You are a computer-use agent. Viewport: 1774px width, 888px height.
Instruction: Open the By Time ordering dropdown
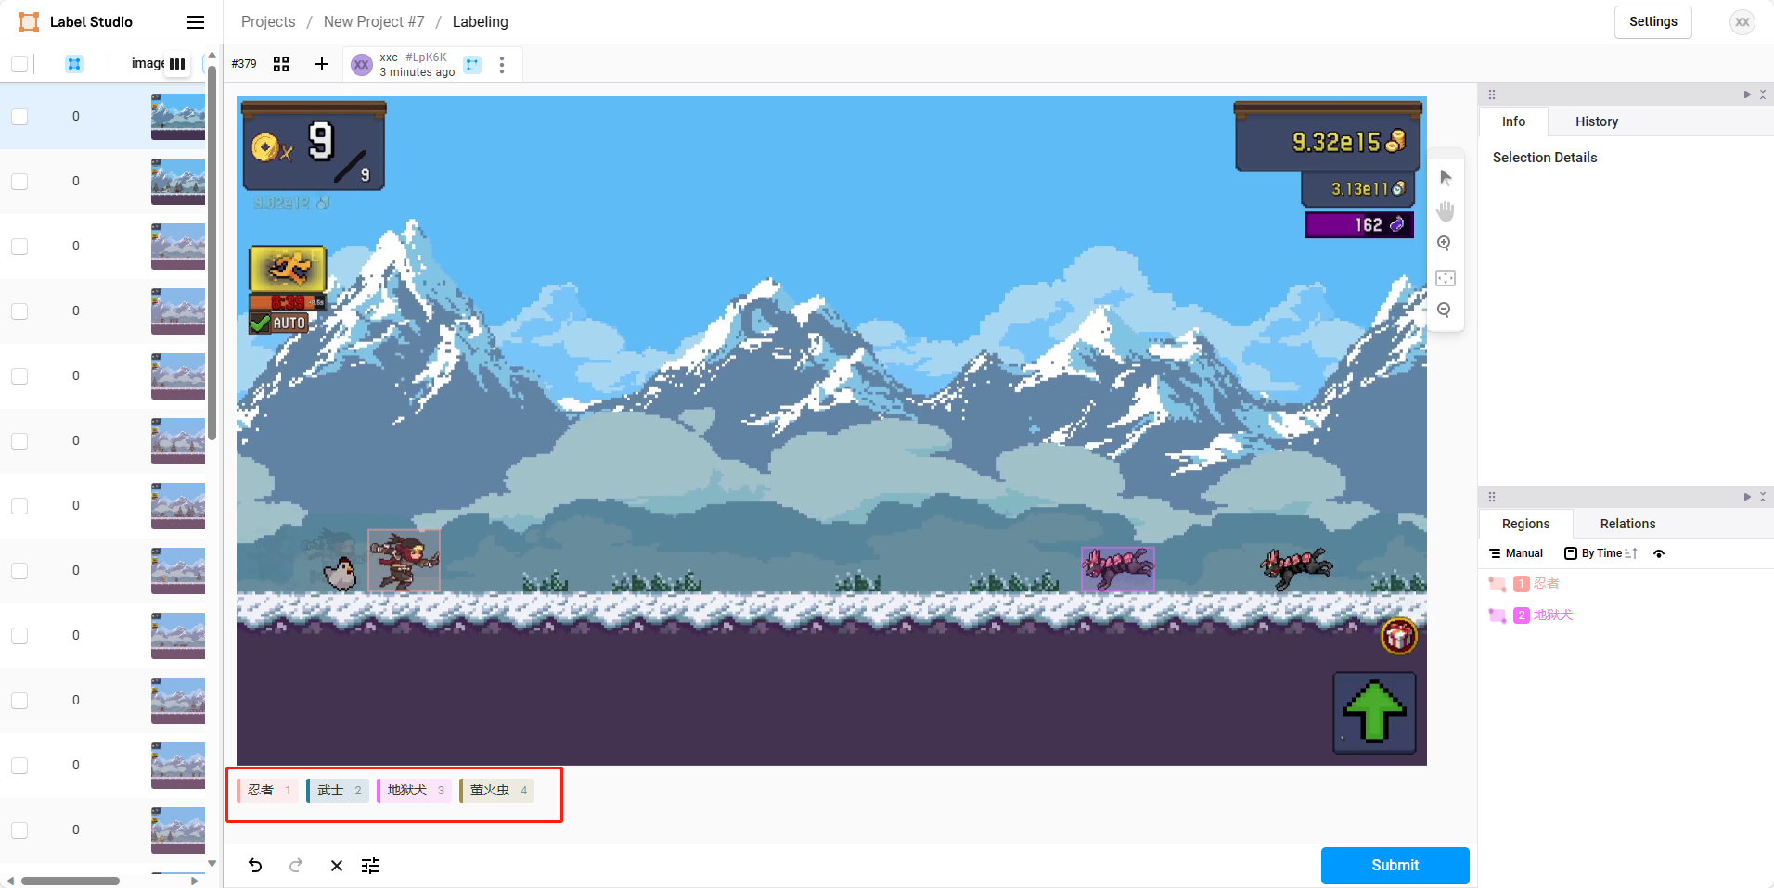[1600, 553]
